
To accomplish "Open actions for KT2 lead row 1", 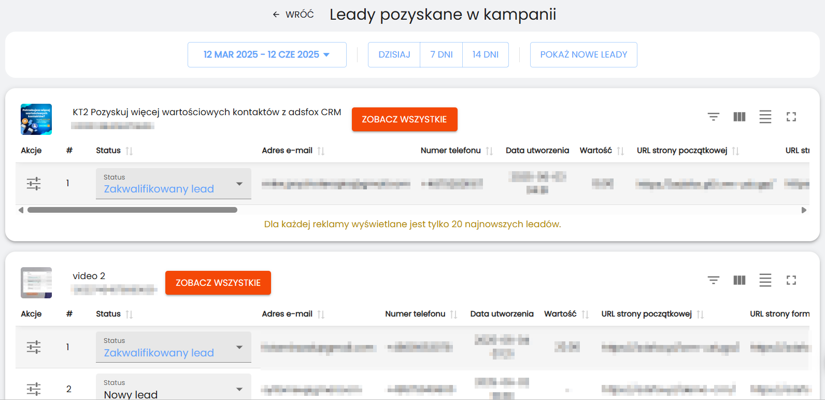I will click(x=34, y=184).
